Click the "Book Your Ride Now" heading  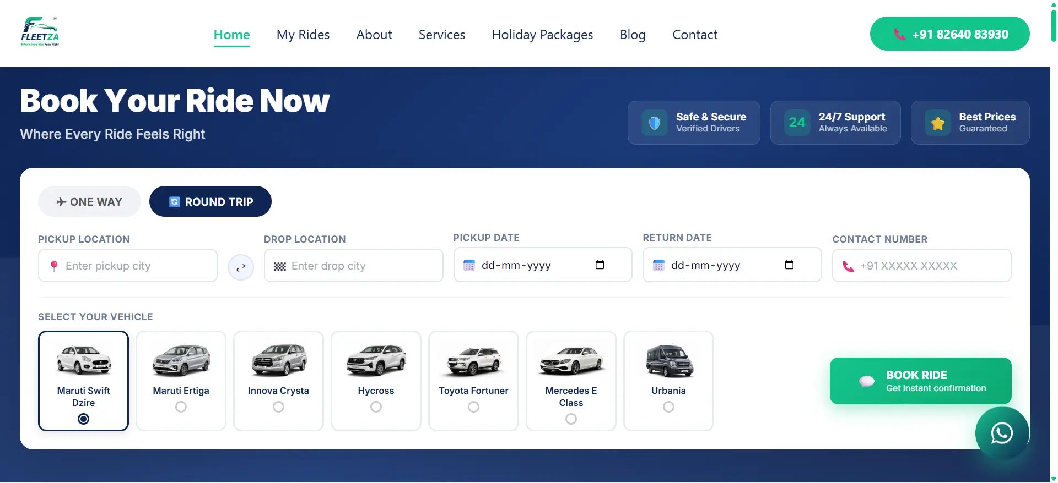click(x=175, y=101)
